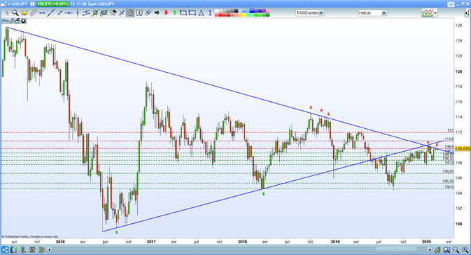Click the chart save checkmark icon
Image resolution: width=471 pixels, height=255 pixels.
14,249
